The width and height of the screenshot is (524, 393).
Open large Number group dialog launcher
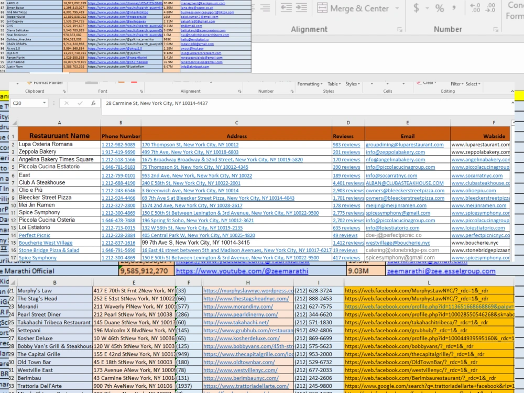(496, 30)
